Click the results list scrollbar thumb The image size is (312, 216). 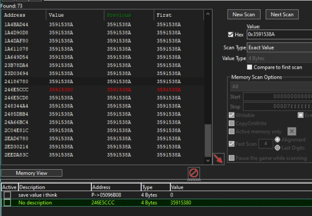tap(208, 140)
